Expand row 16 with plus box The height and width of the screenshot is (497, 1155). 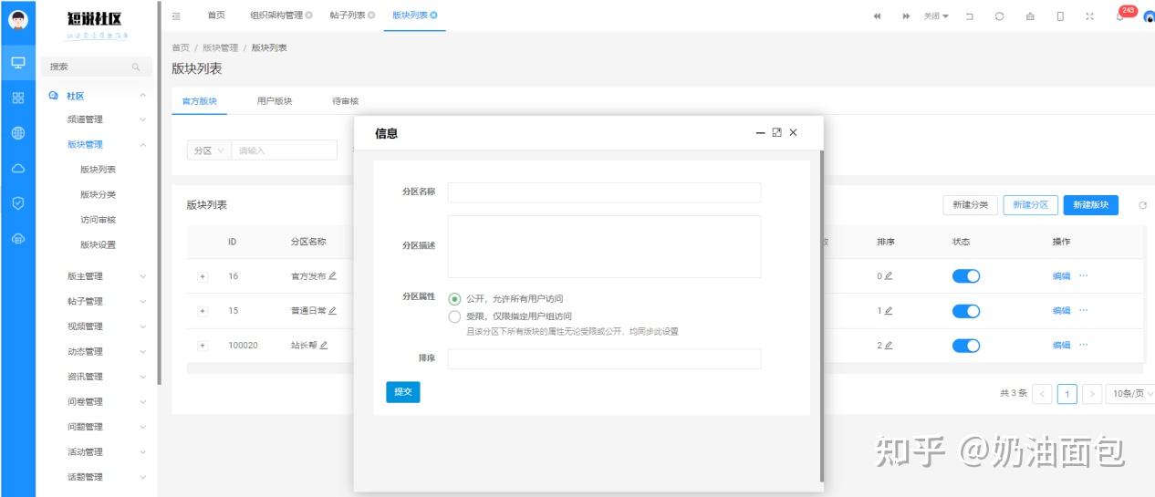(x=203, y=276)
